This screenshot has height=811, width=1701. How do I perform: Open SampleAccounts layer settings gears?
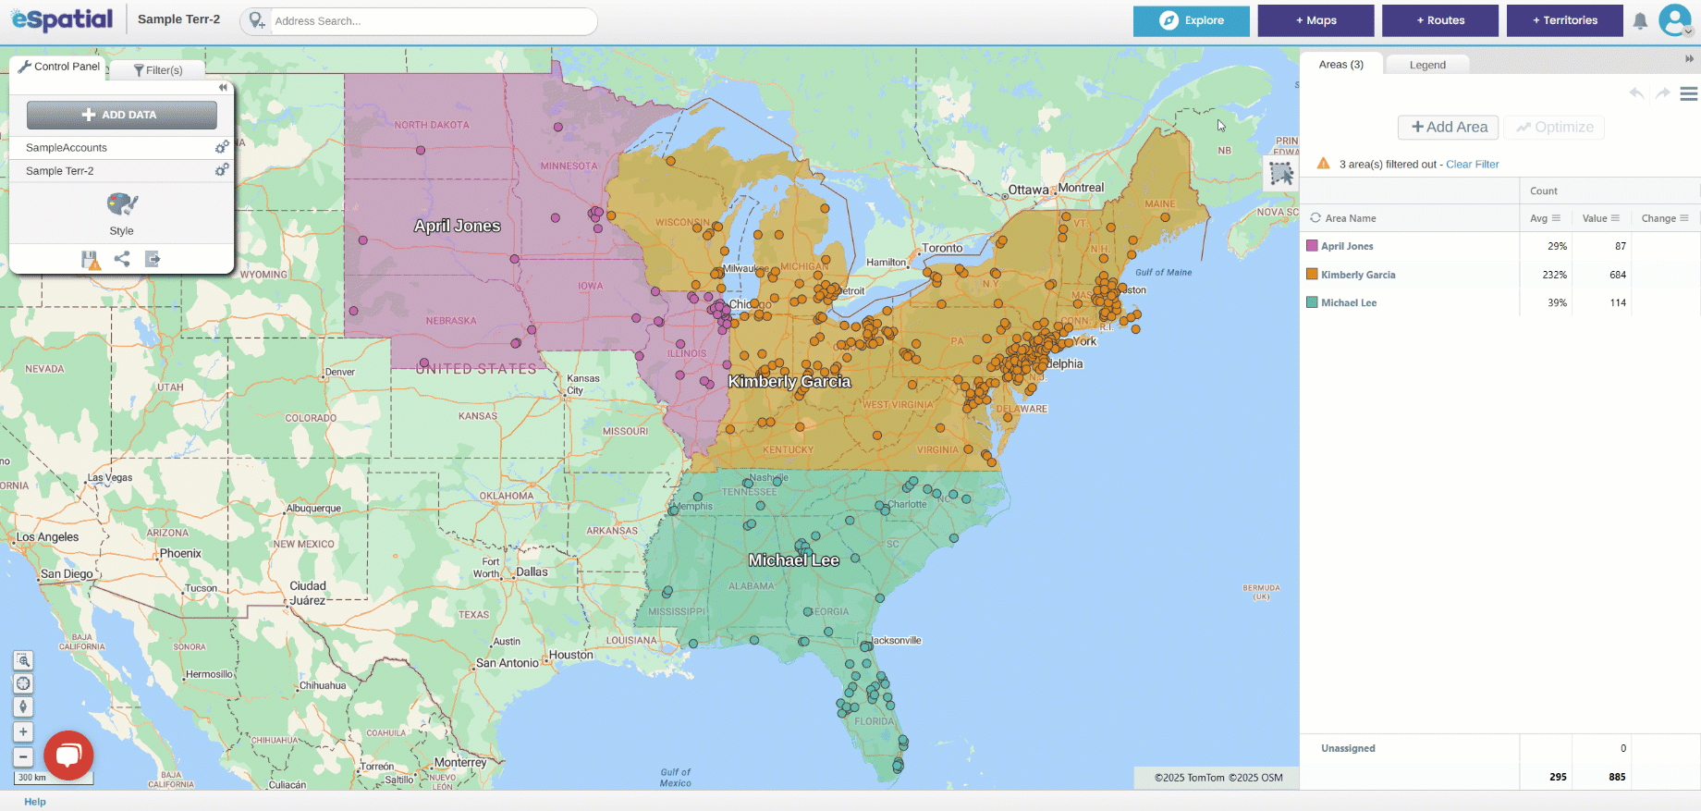pyautogui.click(x=222, y=147)
